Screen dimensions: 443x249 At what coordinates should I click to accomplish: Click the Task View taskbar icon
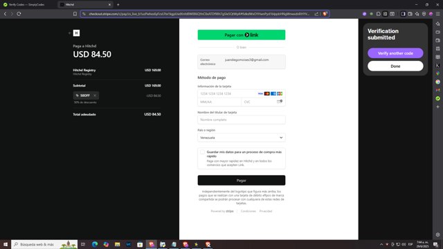(83, 244)
